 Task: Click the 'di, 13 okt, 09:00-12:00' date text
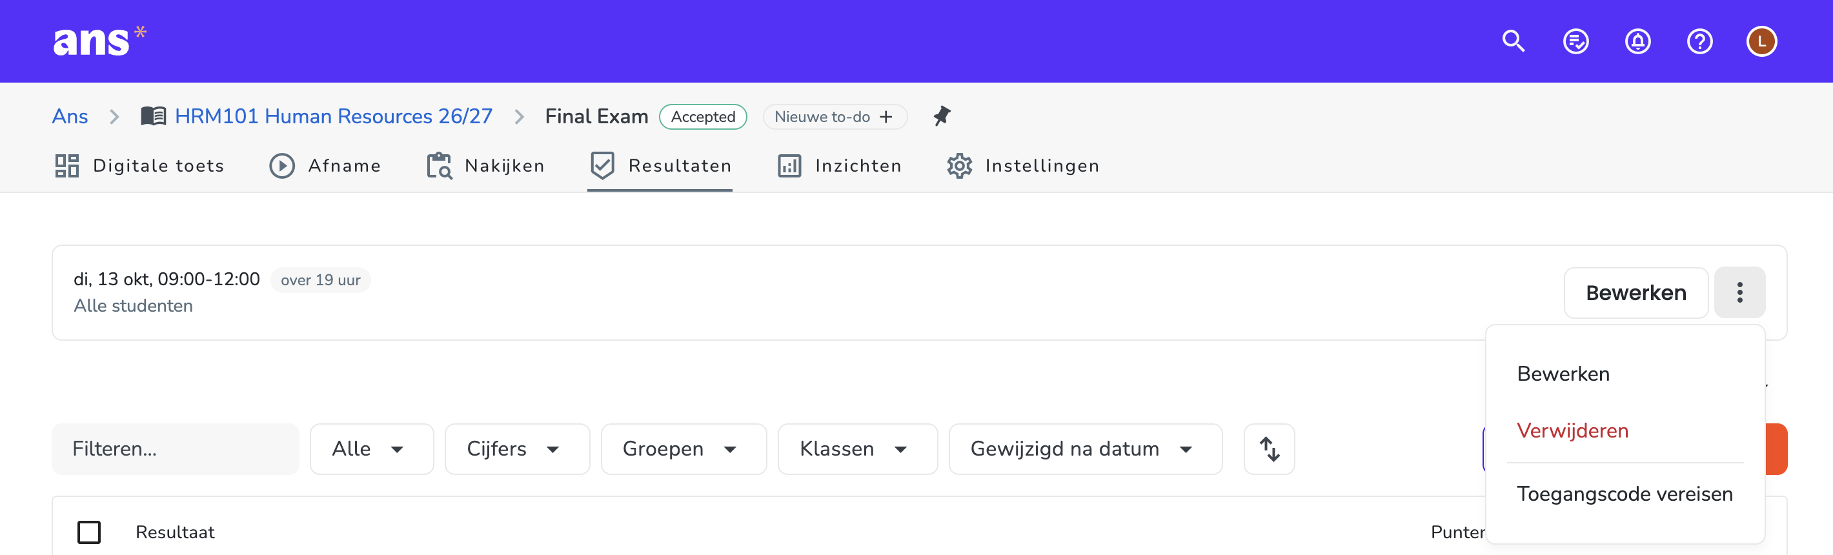[x=167, y=279]
